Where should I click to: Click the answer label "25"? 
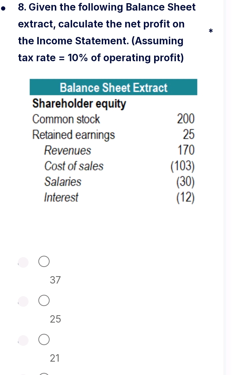(55, 319)
